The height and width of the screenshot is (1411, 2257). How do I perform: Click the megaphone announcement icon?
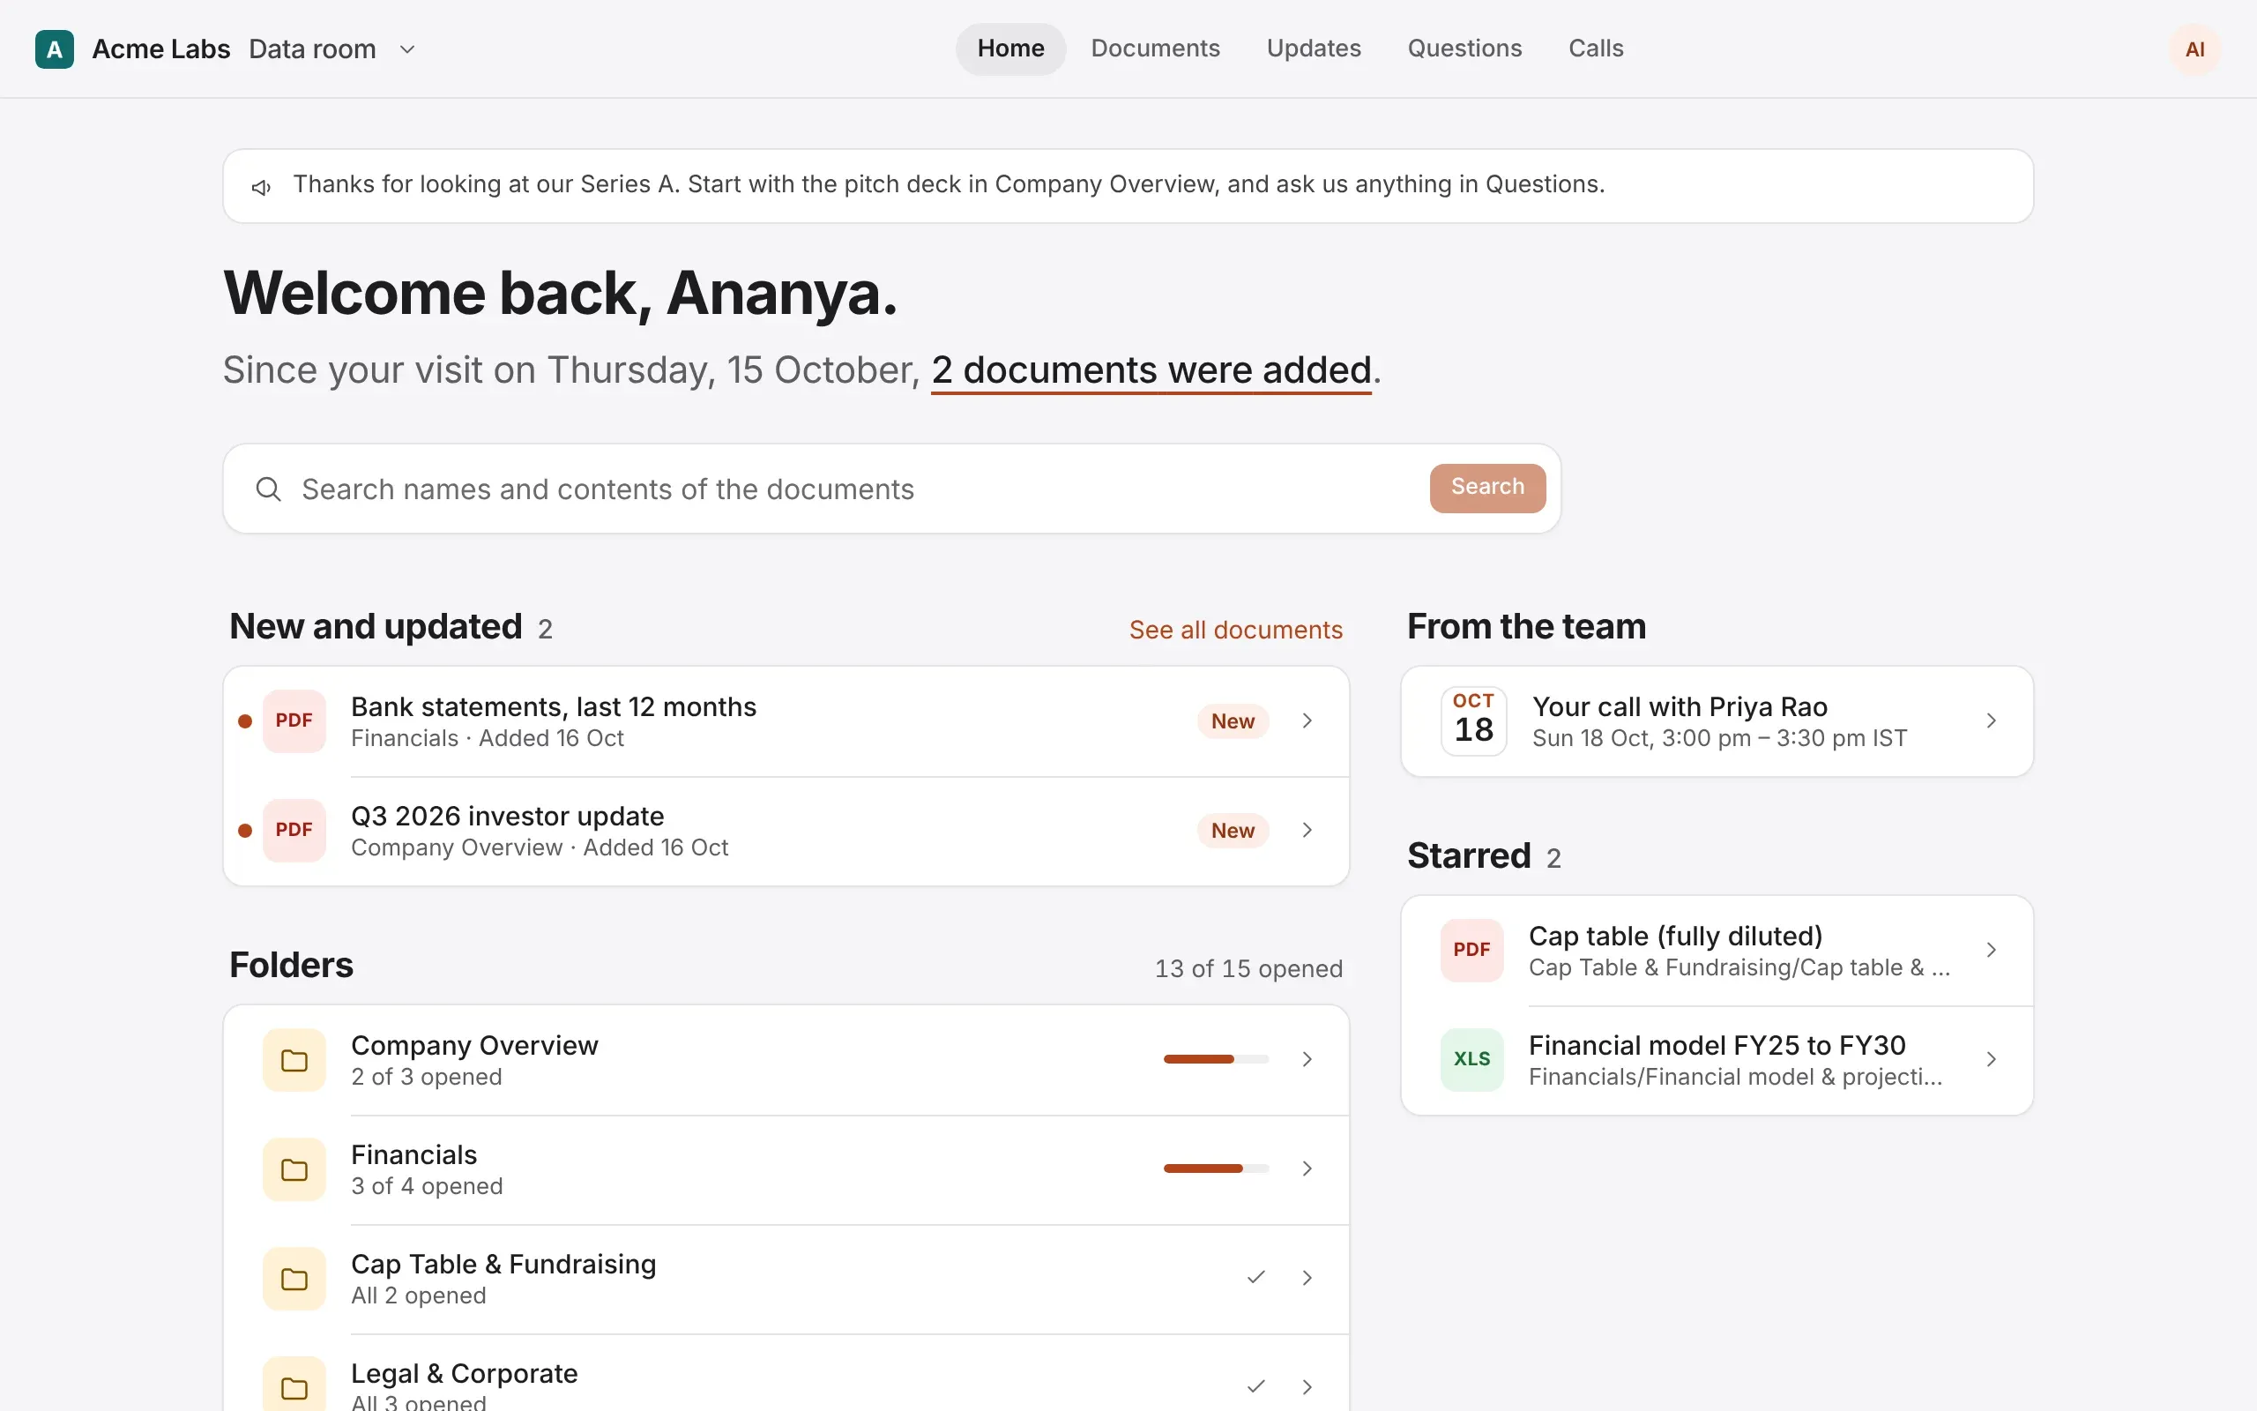click(x=261, y=187)
